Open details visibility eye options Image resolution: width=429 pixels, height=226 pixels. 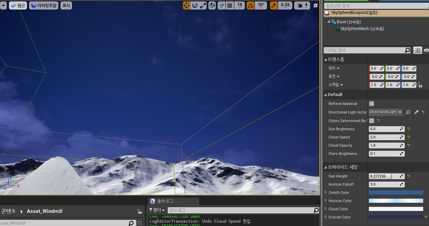426,50
